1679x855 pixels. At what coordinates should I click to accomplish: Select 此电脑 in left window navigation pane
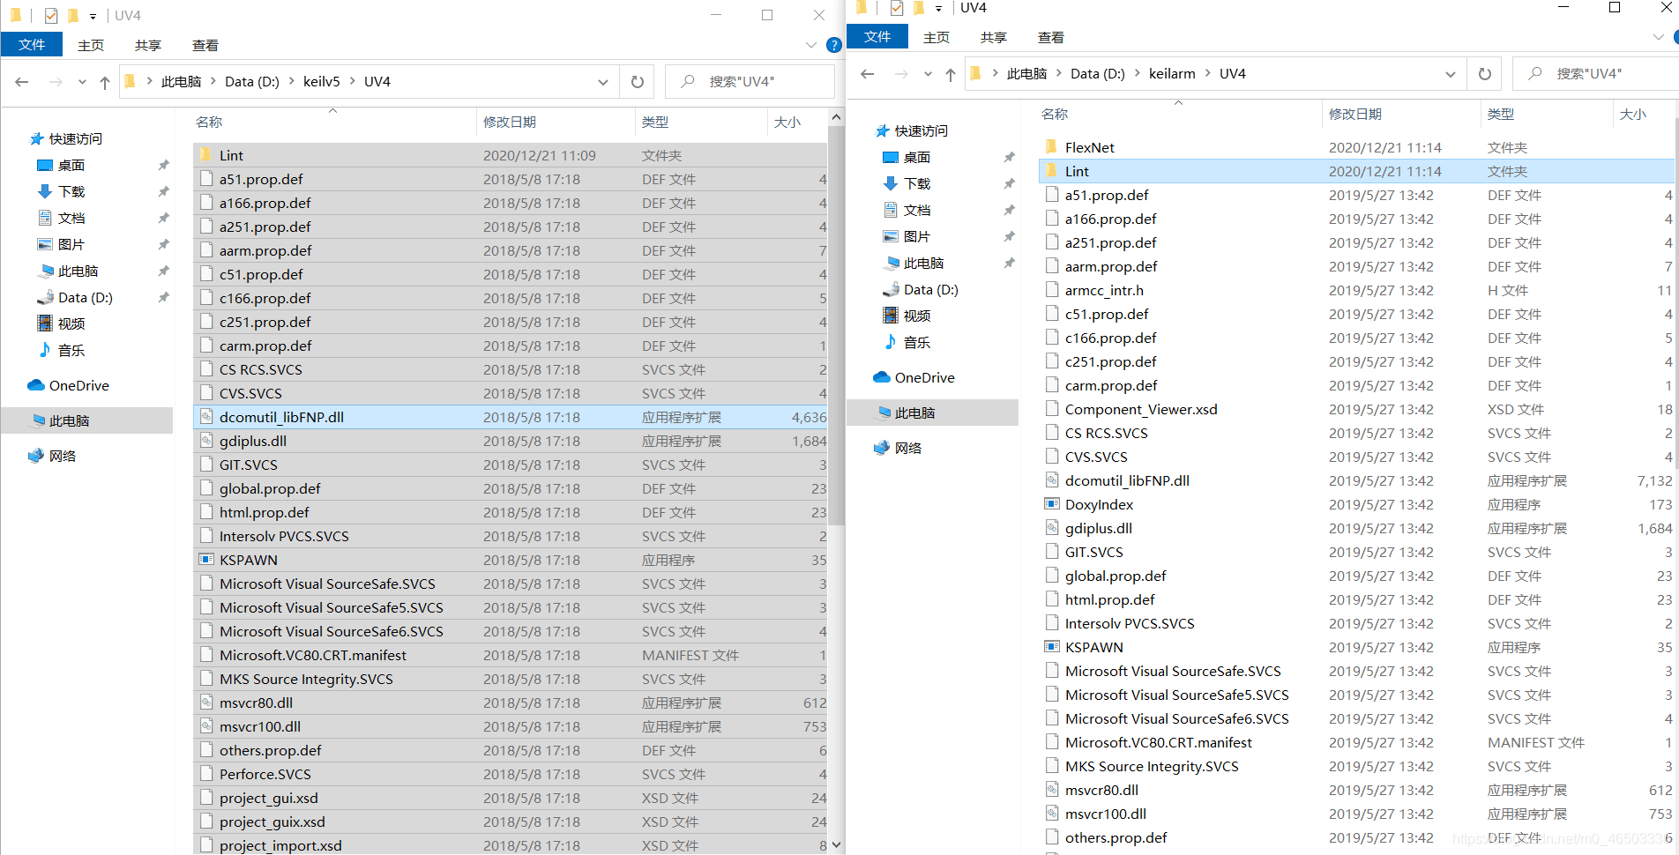pyautogui.click(x=86, y=420)
